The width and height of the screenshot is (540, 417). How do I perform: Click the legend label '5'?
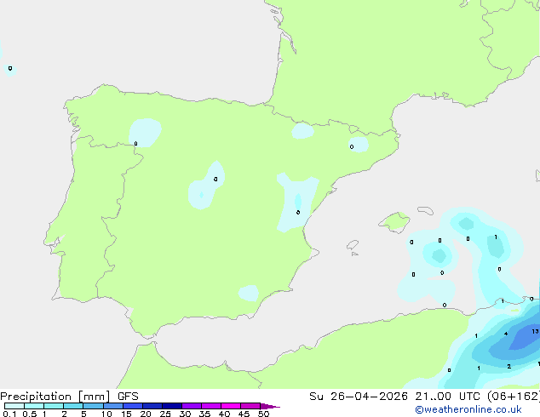pyautogui.click(x=83, y=414)
